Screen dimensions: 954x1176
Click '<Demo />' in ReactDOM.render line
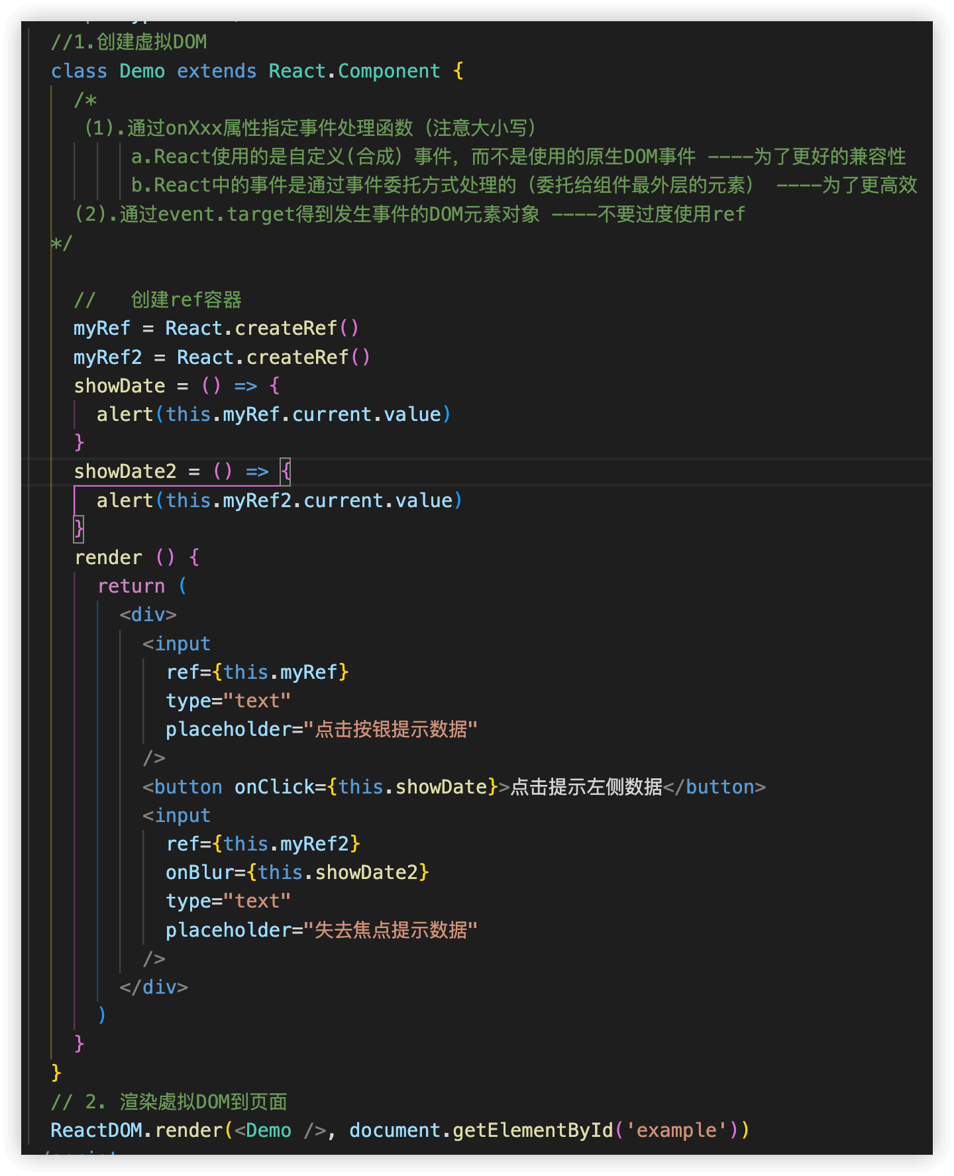tap(280, 1130)
